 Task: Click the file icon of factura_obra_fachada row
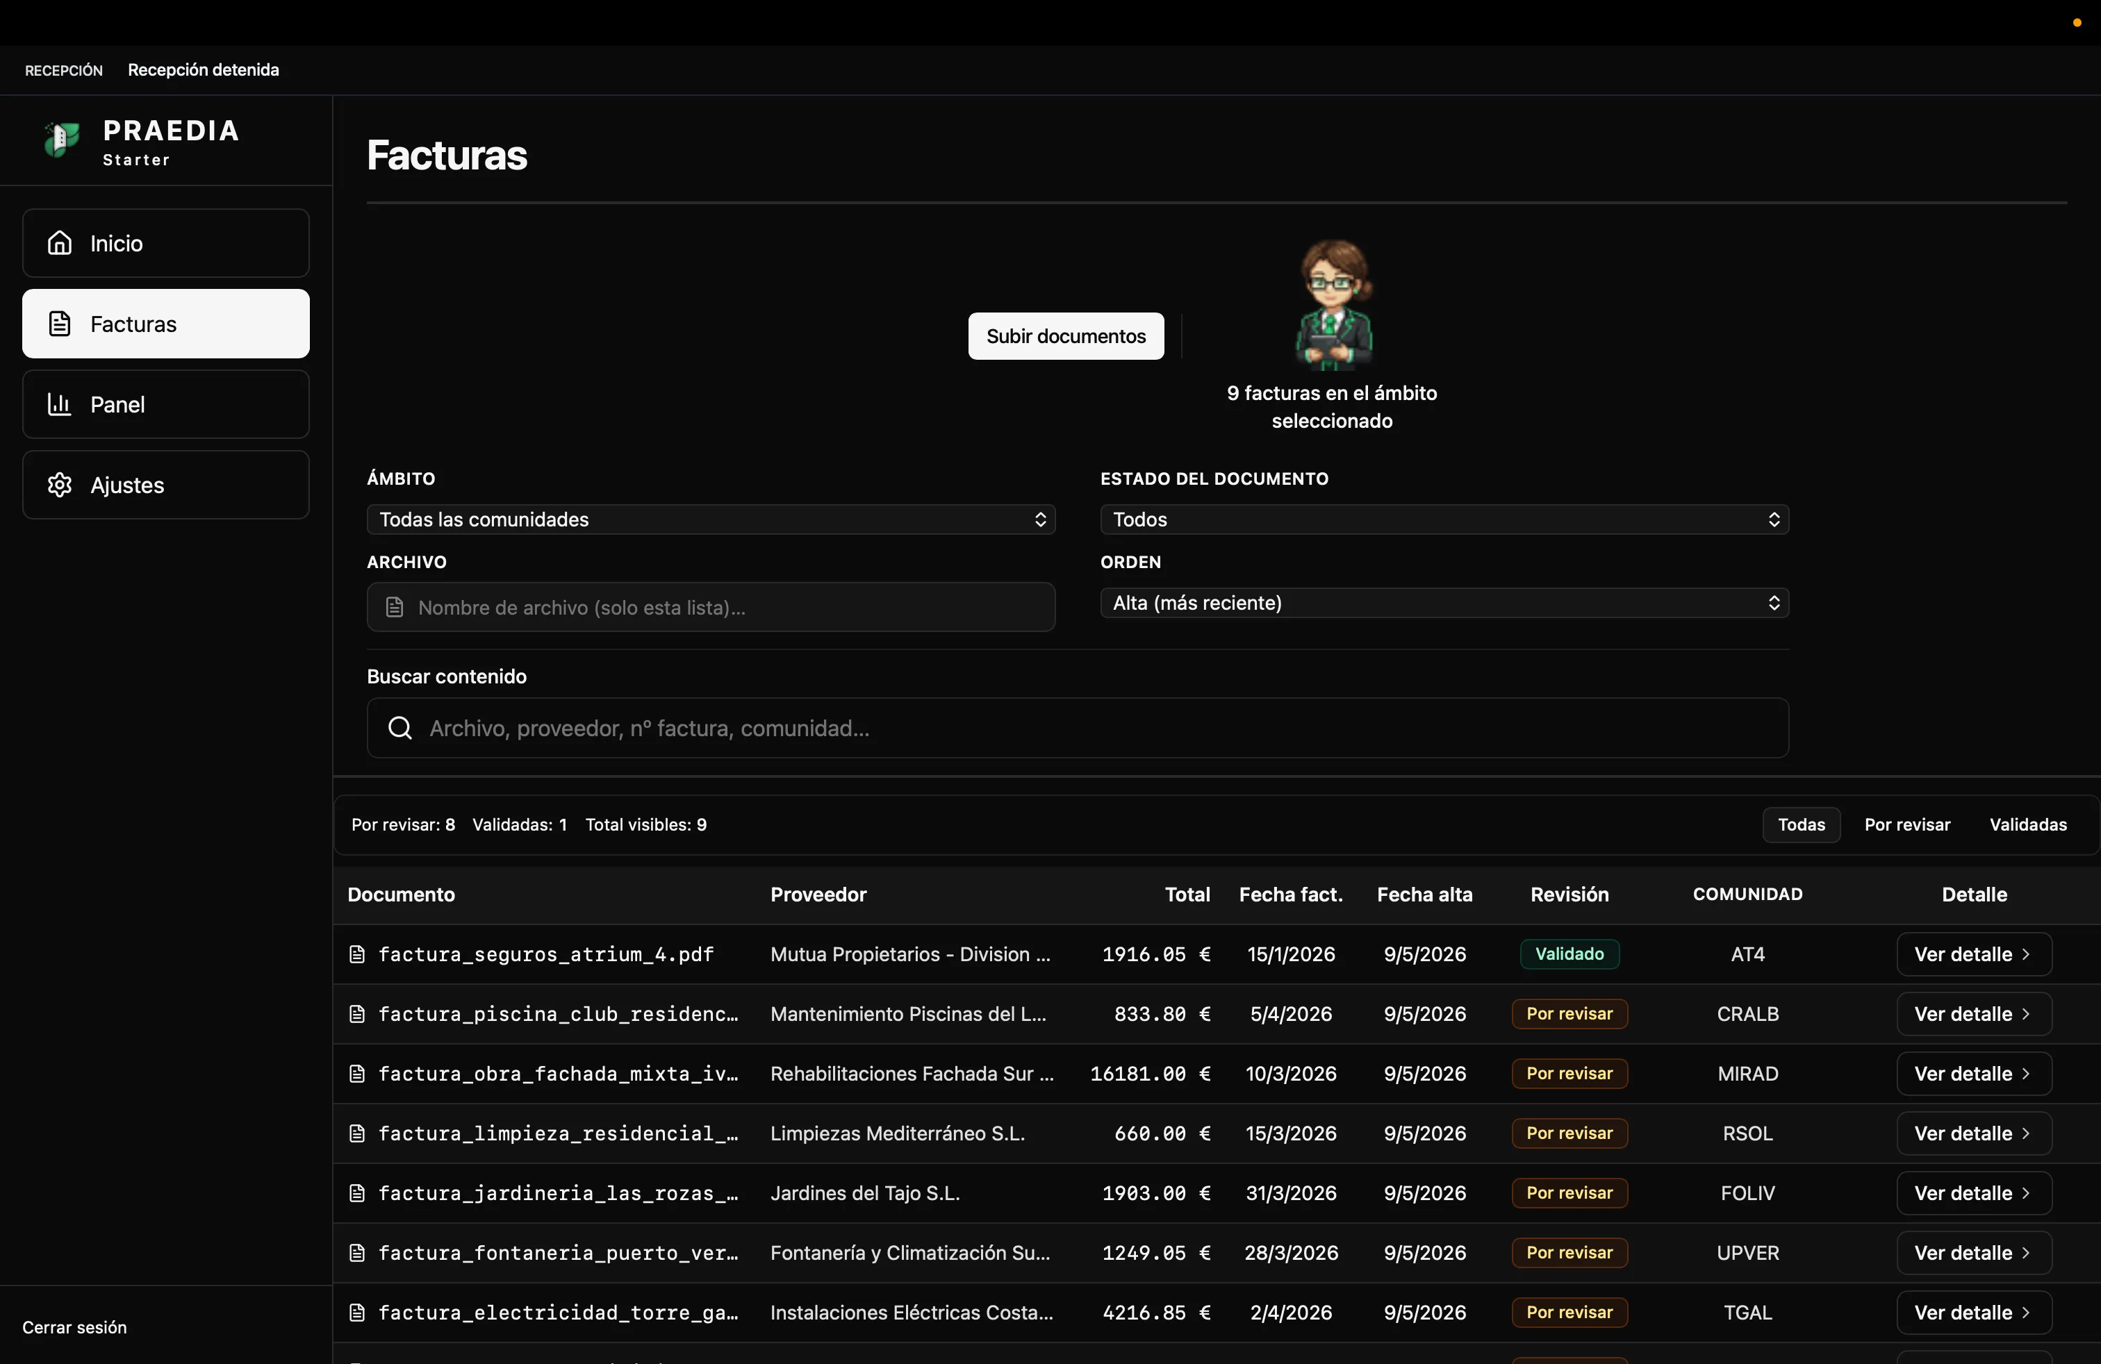click(356, 1074)
